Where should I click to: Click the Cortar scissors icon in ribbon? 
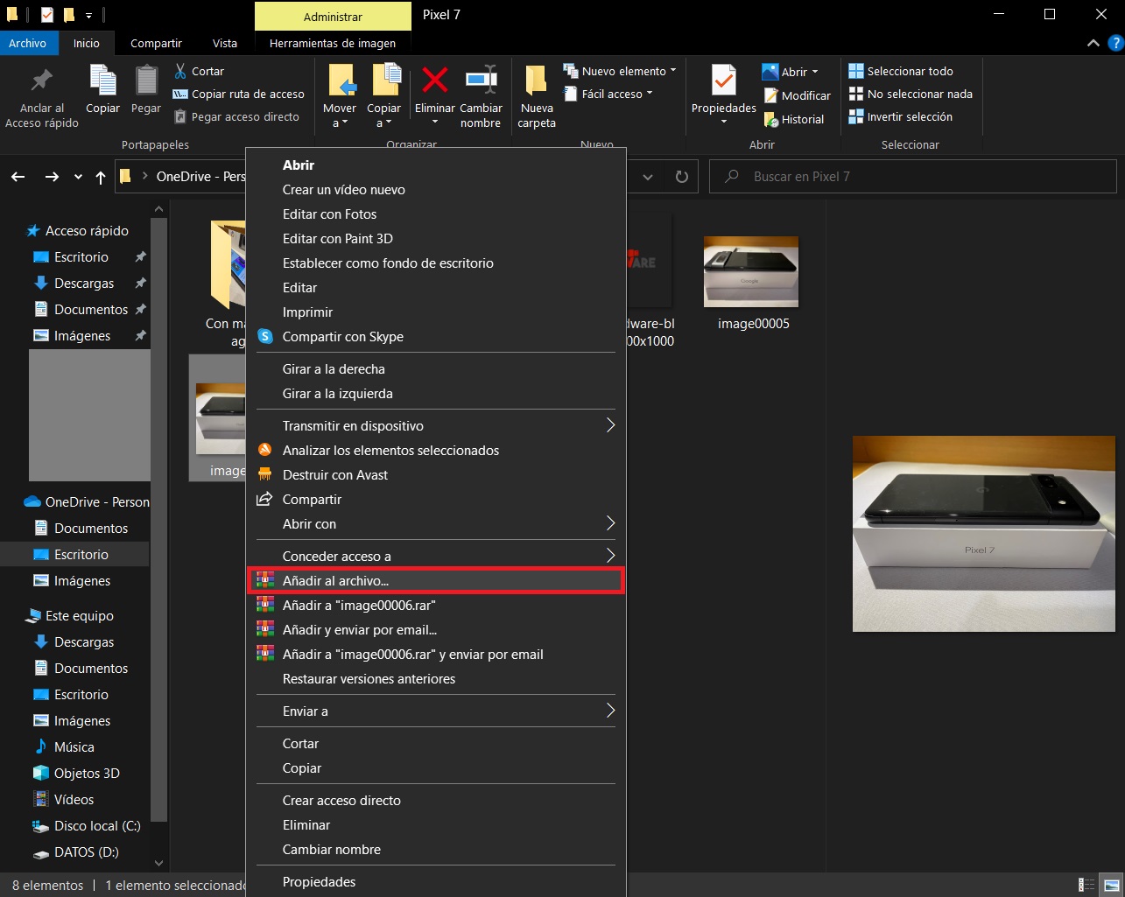point(180,71)
